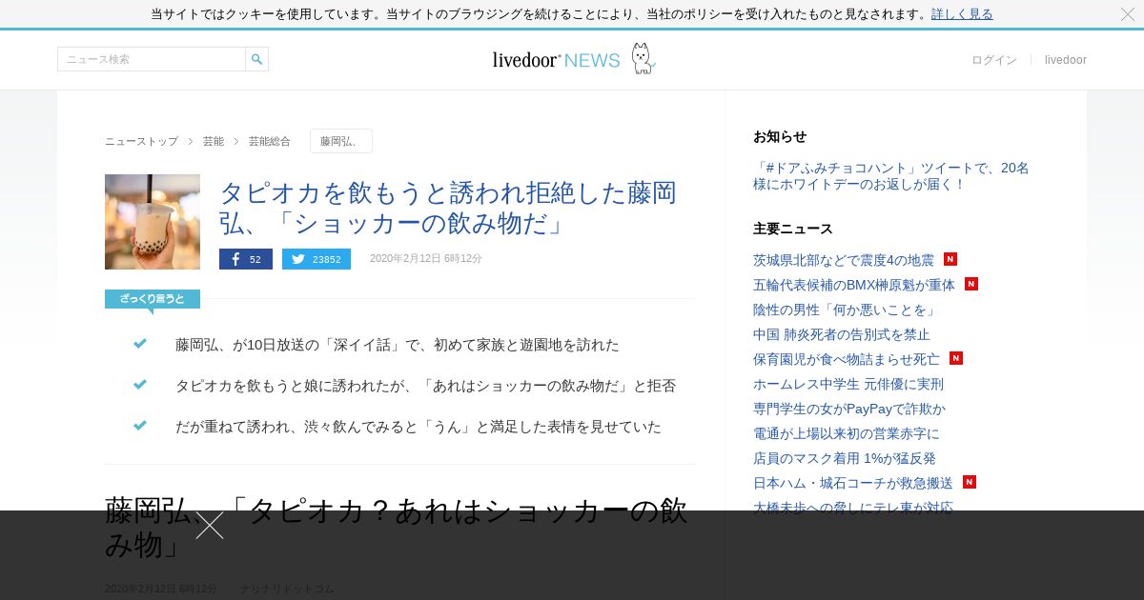Open ホームレス中学生 元俳優に実刑 news
Image resolution: width=1144 pixels, height=600 pixels.
848,384
